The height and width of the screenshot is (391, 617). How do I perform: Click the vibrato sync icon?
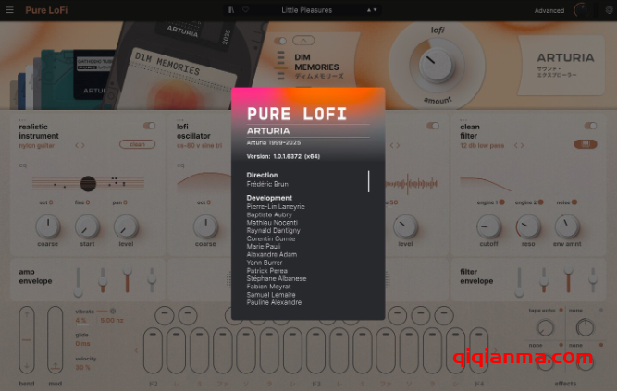pyautogui.click(x=113, y=312)
